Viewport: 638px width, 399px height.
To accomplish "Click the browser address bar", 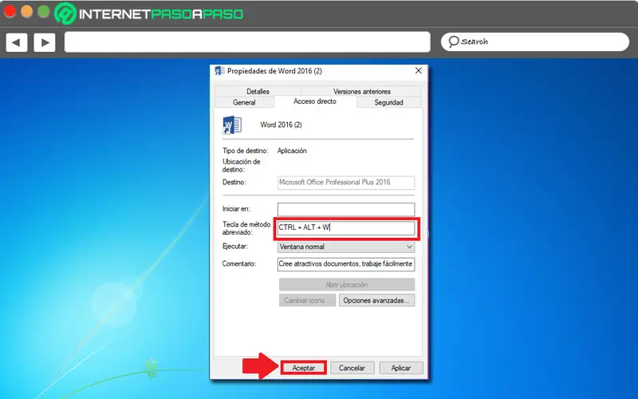I will (247, 42).
